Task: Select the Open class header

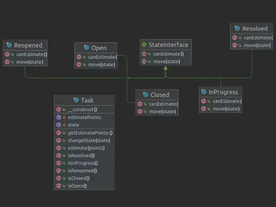Action: pos(96,48)
